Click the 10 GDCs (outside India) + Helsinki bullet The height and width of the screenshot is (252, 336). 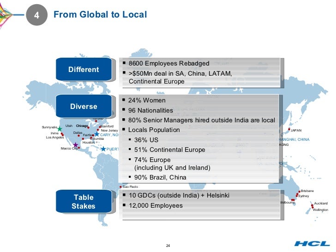[x=179, y=195]
